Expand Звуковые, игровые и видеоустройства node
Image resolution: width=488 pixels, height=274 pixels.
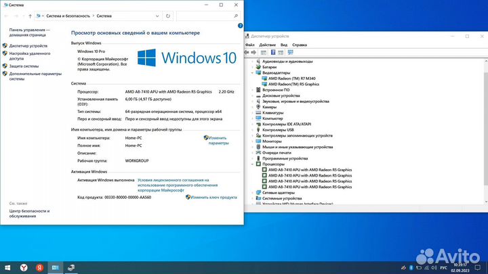[x=252, y=101]
